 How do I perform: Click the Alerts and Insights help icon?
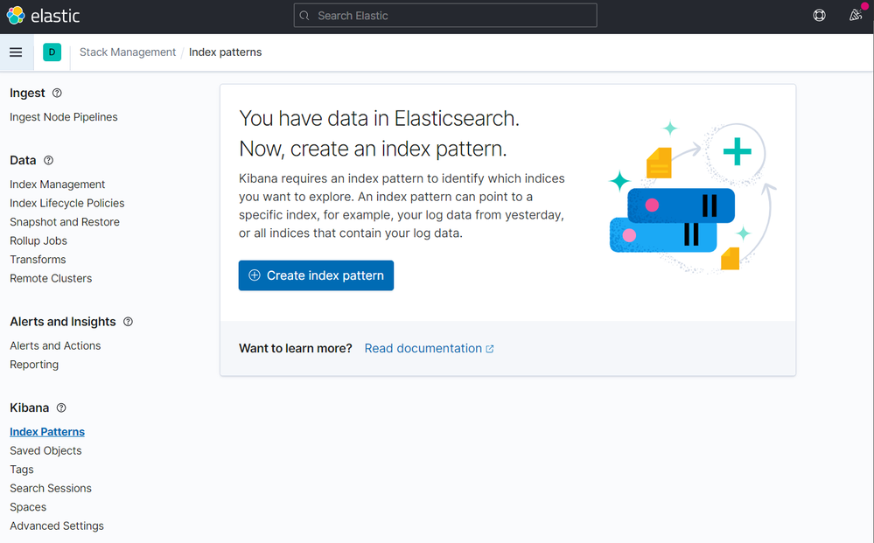click(x=129, y=322)
